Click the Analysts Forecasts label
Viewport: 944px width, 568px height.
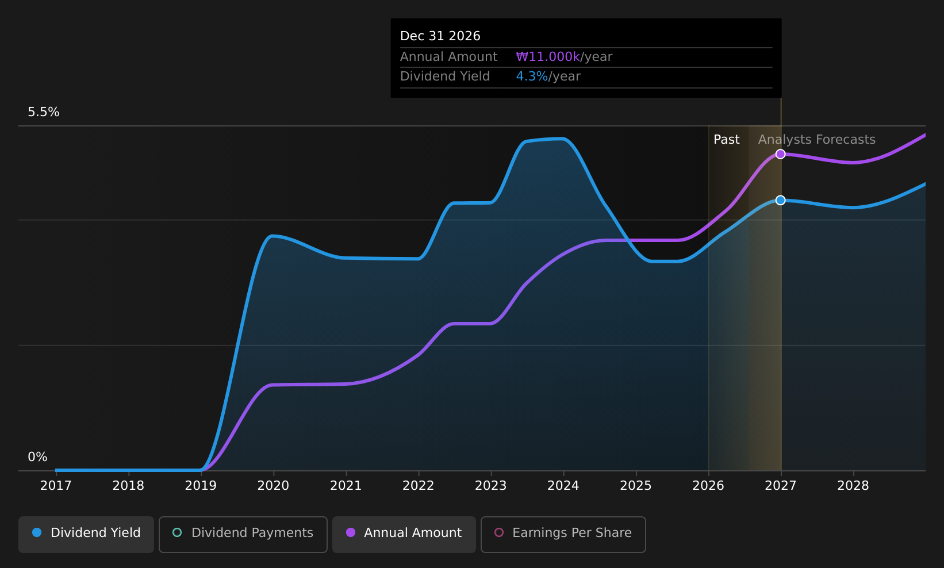coord(816,140)
